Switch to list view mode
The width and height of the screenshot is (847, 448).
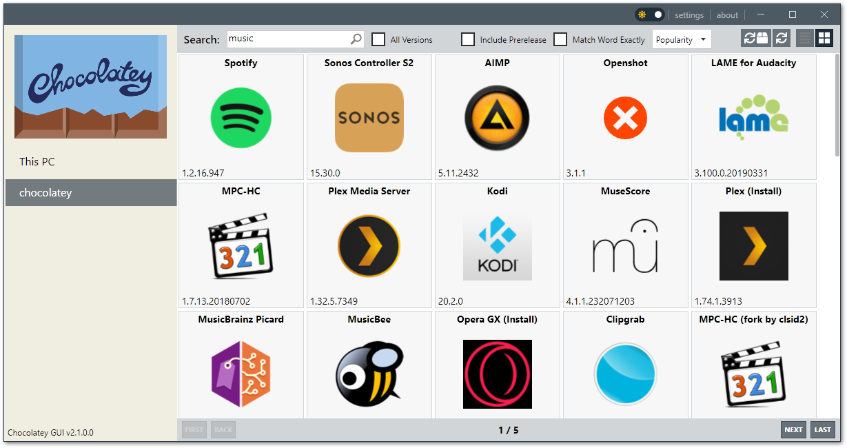[805, 39]
